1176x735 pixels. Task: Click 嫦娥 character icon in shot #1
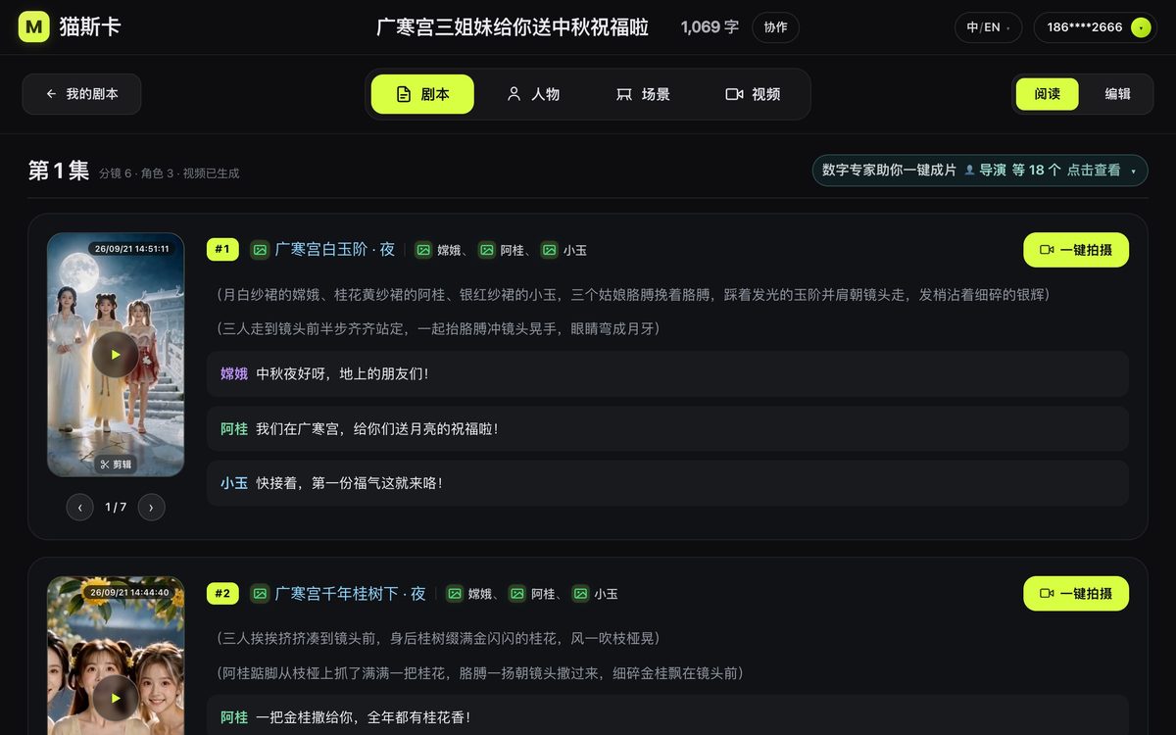pyautogui.click(x=423, y=250)
